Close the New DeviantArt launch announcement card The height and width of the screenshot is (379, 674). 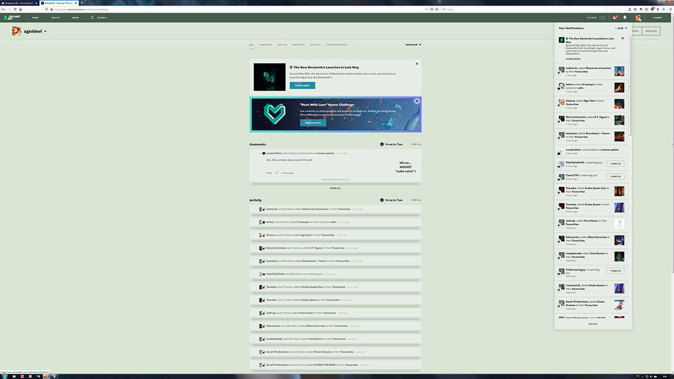417,64
